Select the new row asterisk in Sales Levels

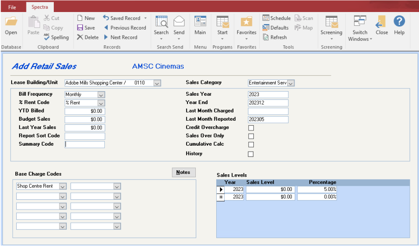point(220,197)
